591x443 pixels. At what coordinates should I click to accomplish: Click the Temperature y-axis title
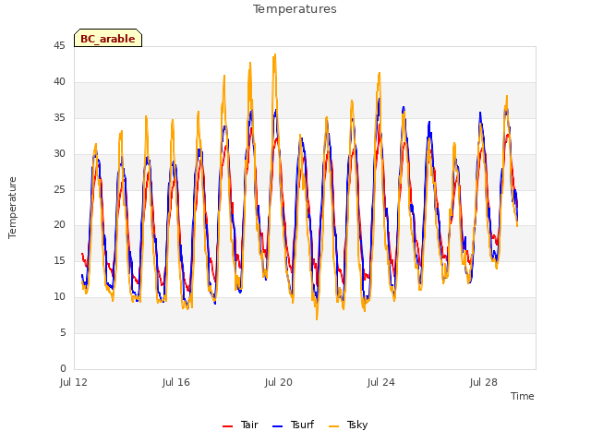(x=12, y=208)
